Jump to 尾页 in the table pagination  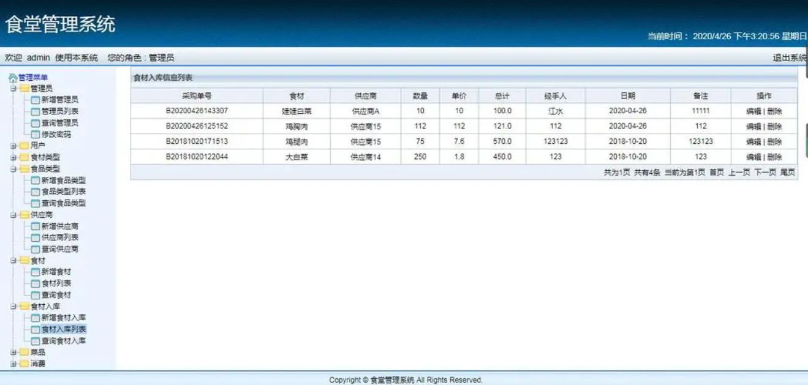(x=788, y=173)
